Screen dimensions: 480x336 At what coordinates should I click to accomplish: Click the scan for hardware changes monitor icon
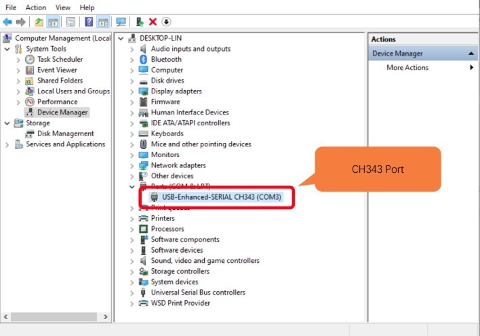(x=121, y=22)
